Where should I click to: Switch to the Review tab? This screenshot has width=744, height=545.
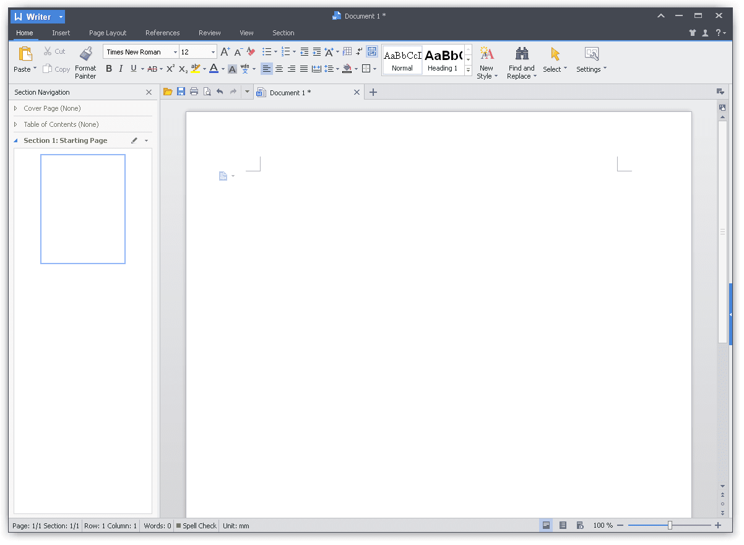click(x=210, y=33)
